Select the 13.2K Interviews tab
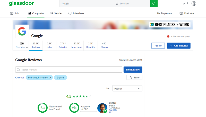This screenshot has width=206, height=117. pos(77,45)
